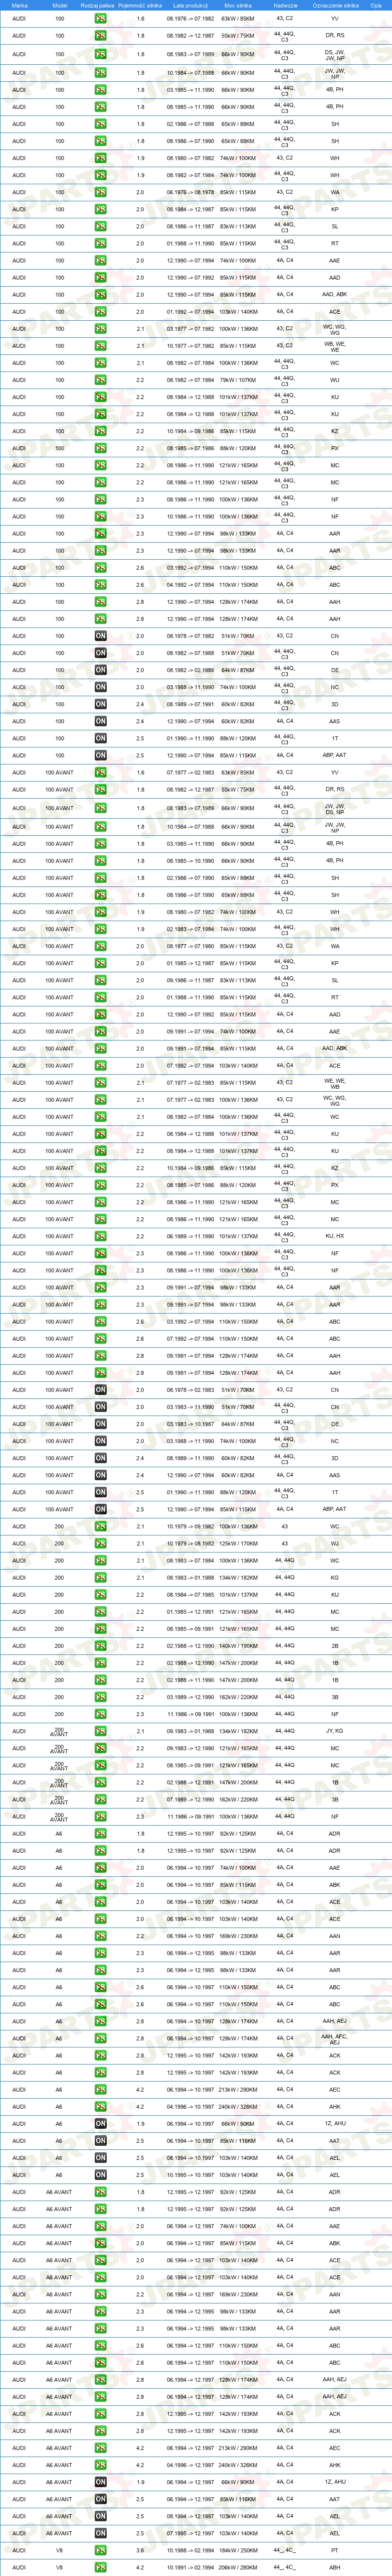
Task: Click ON icon in non-Avant Audi 100 ABP, AAT row
Action: 101,755
